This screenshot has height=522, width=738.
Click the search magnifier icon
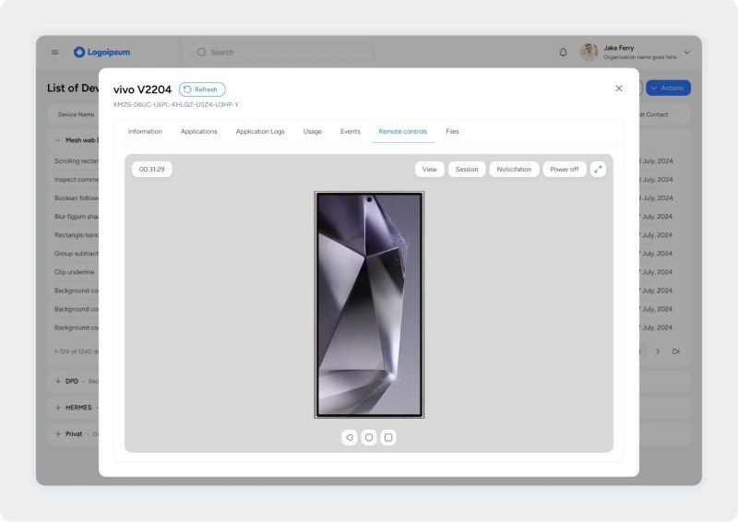click(201, 53)
